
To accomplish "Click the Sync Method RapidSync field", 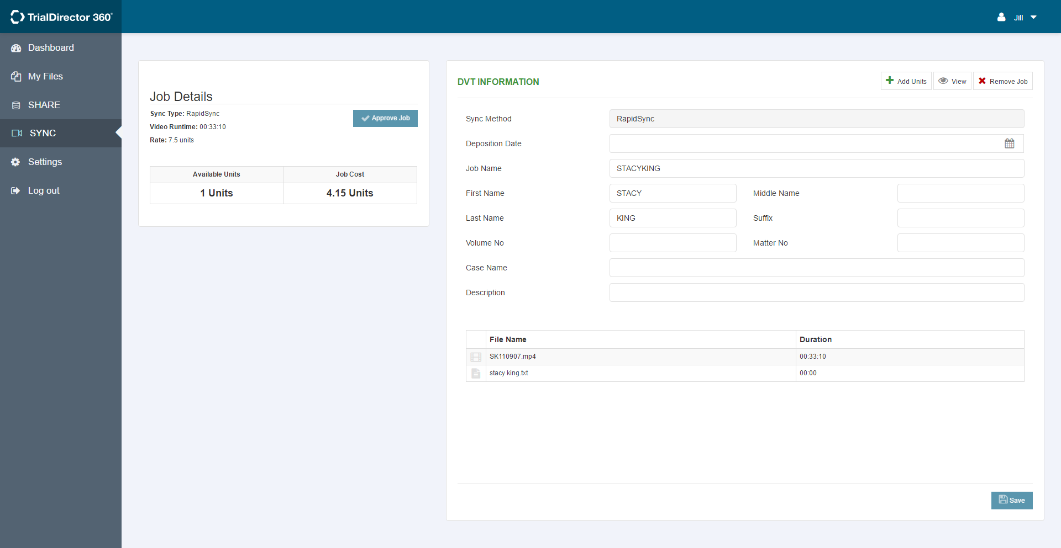I will (x=817, y=119).
